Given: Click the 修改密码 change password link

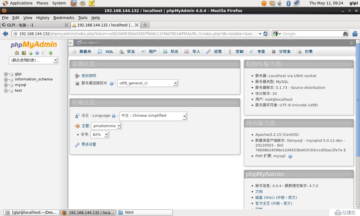Looking at the screenshot, I should 89,76.
